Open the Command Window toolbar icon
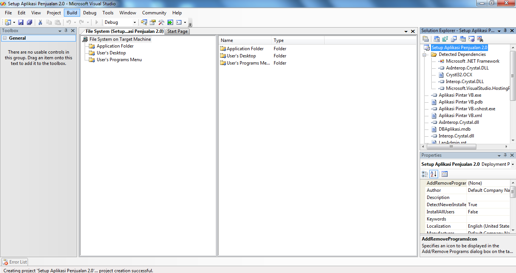This screenshot has width=516, height=273. (179, 22)
